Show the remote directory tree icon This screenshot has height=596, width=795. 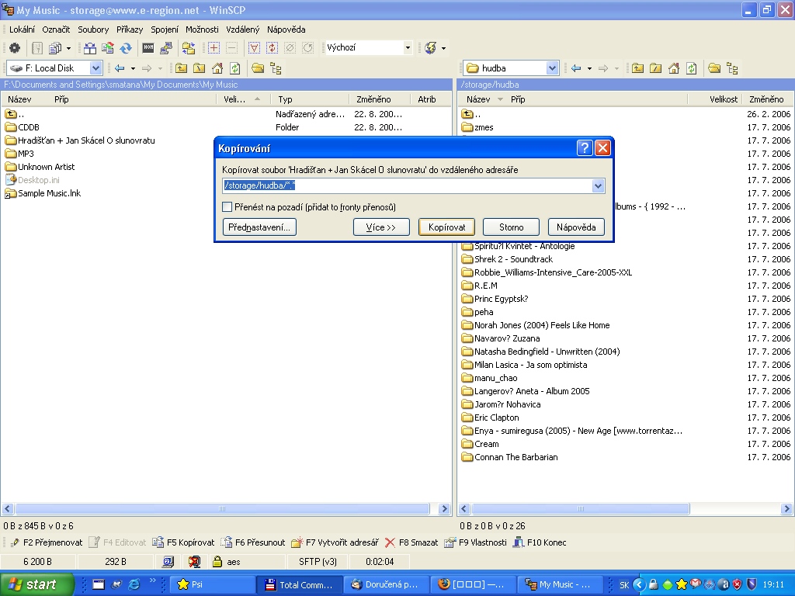(731, 68)
